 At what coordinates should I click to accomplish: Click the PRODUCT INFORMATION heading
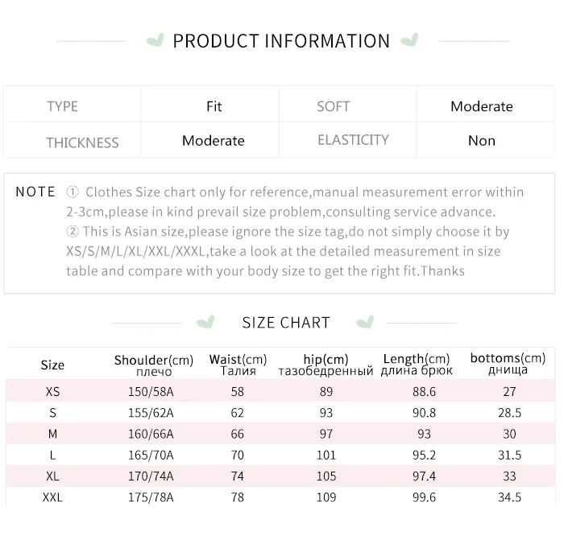click(x=281, y=41)
